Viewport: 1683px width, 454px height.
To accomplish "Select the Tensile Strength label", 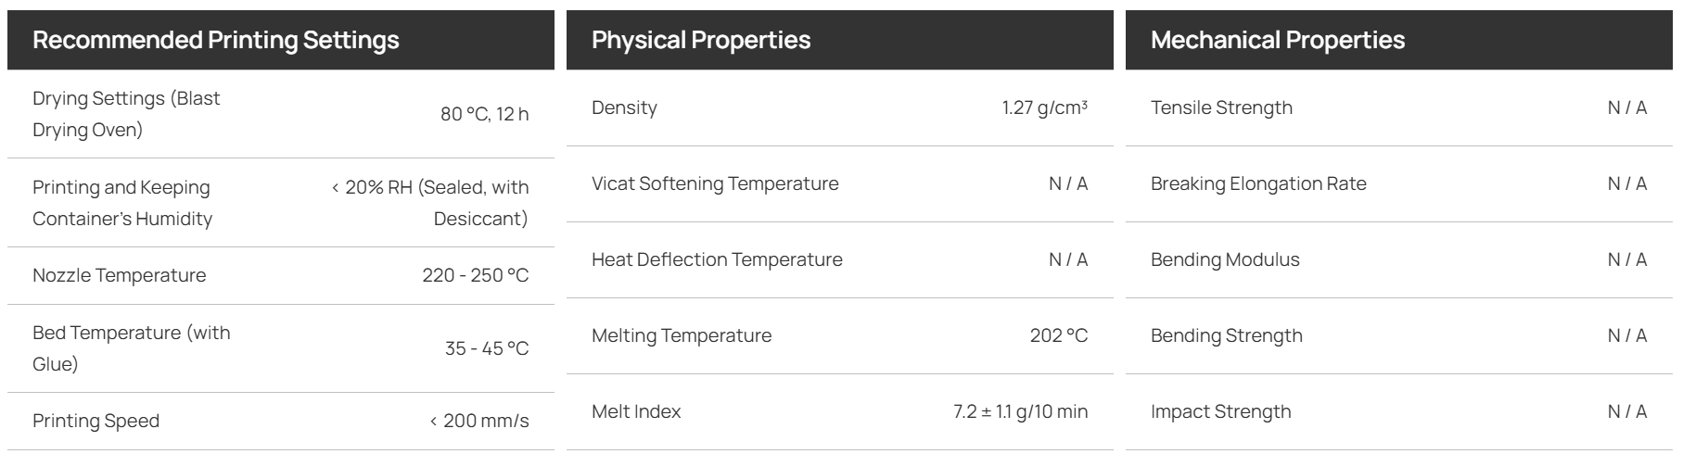I will [x=1222, y=107].
